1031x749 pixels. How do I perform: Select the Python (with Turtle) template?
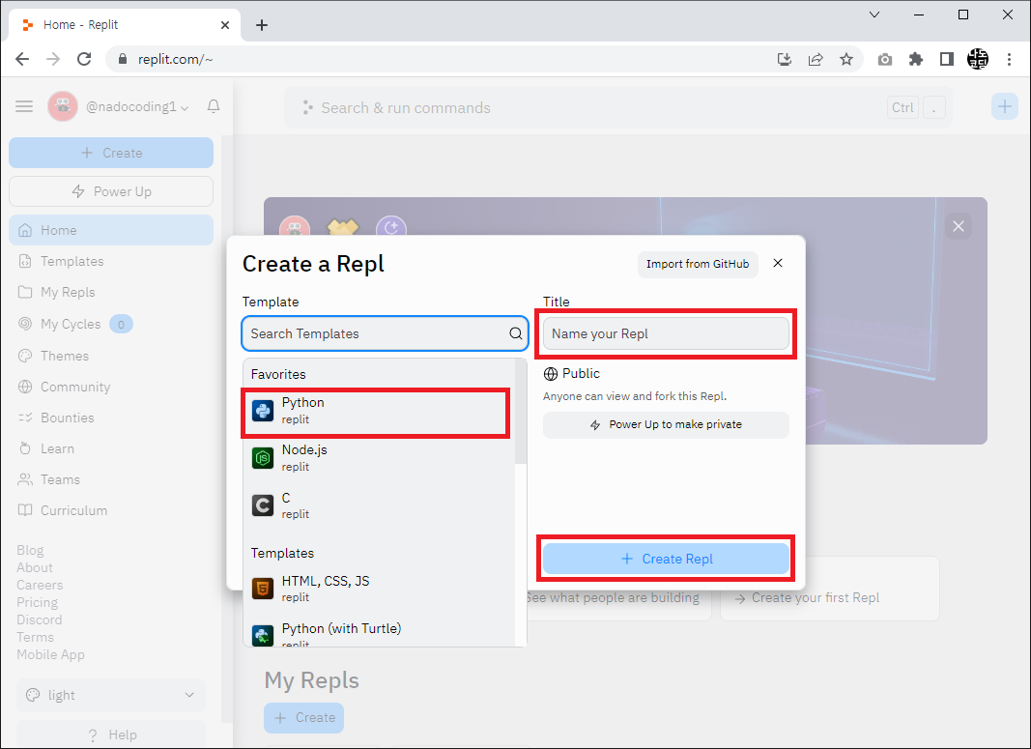(x=380, y=633)
